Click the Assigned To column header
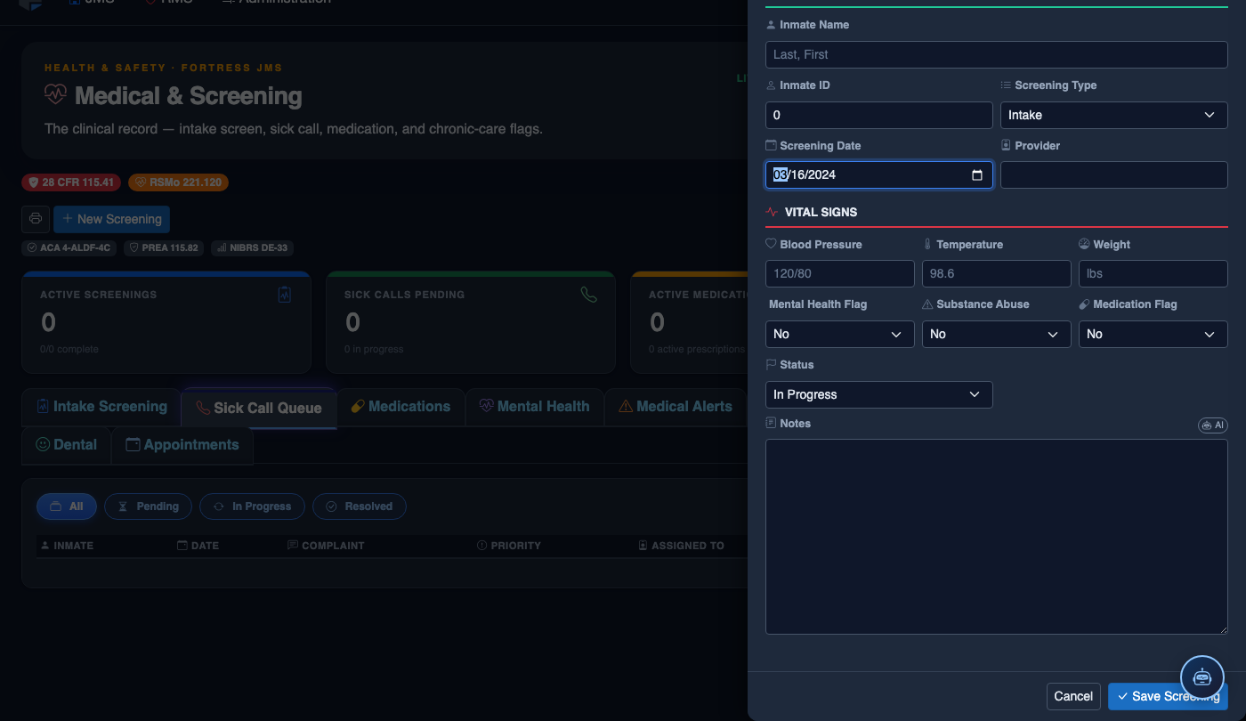Image resolution: width=1246 pixels, height=721 pixels. point(682,546)
